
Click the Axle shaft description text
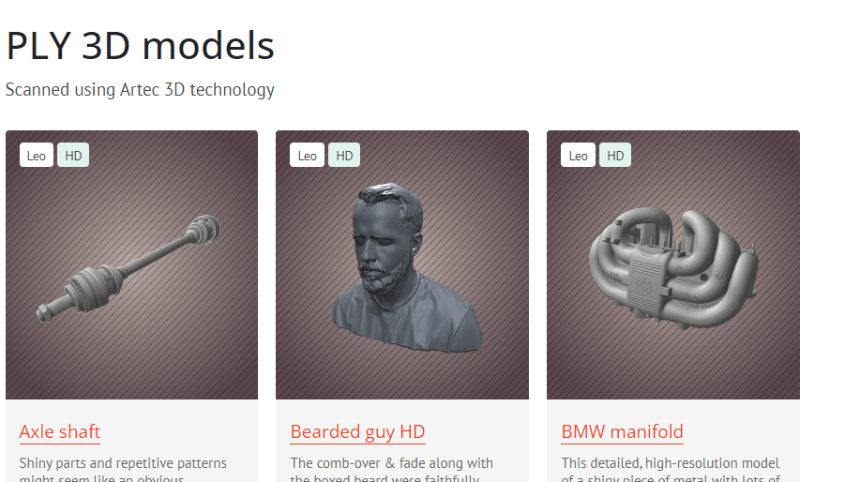(124, 469)
